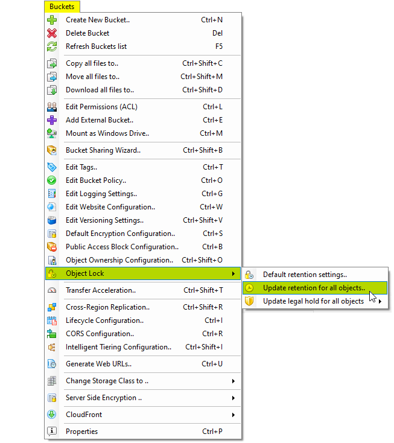394x443 pixels.
Task: Choose Public Access Block Configuration.. entry
Action: [143, 247]
